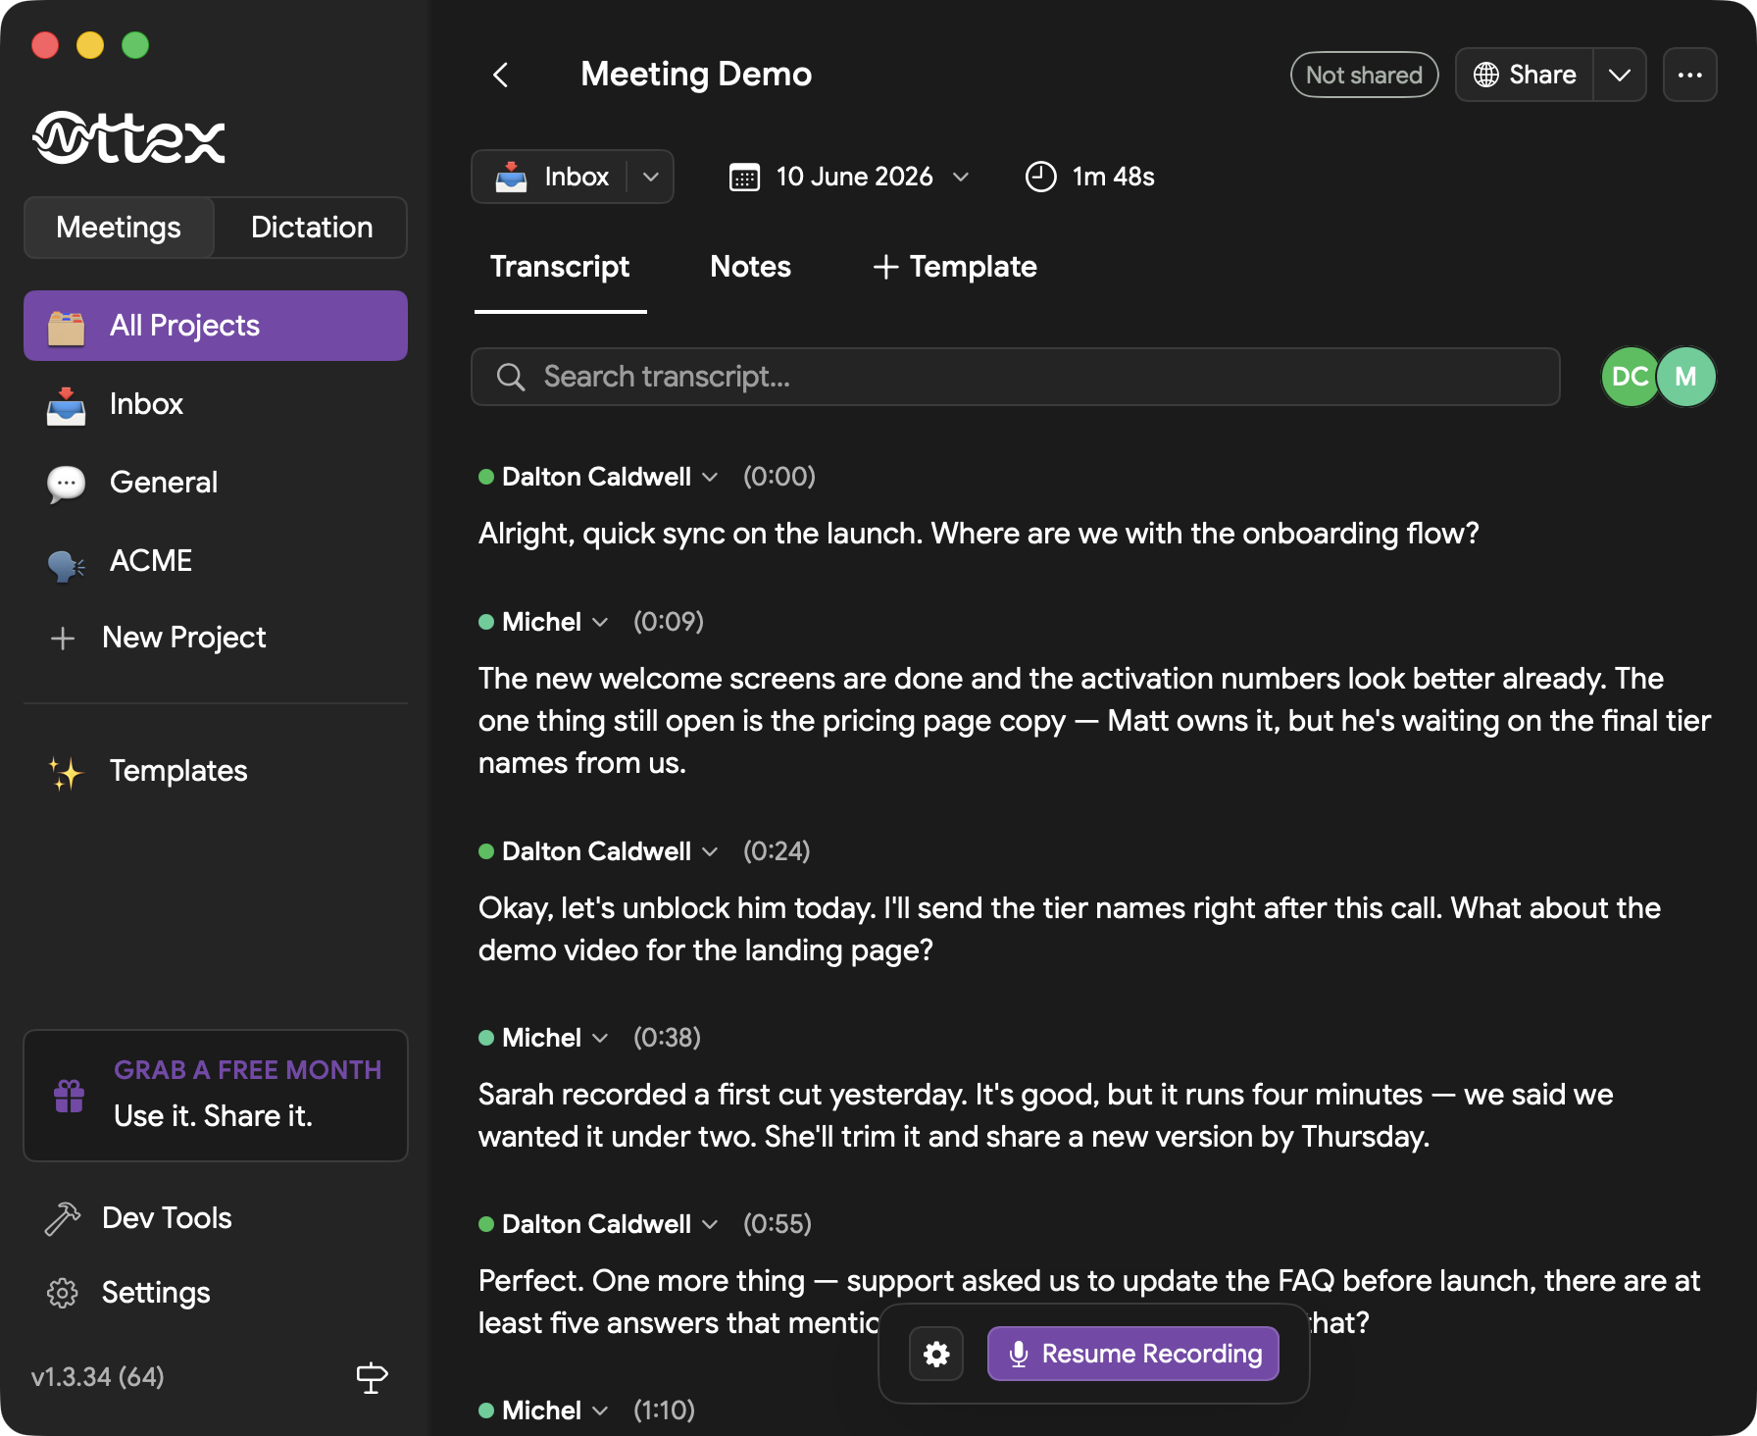Click Resume Recording
The width and height of the screenshot is (1757, 1436).
point(1133,1354)
